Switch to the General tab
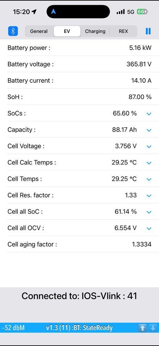This screenshot has height=346, width=159. click(39, 31)
